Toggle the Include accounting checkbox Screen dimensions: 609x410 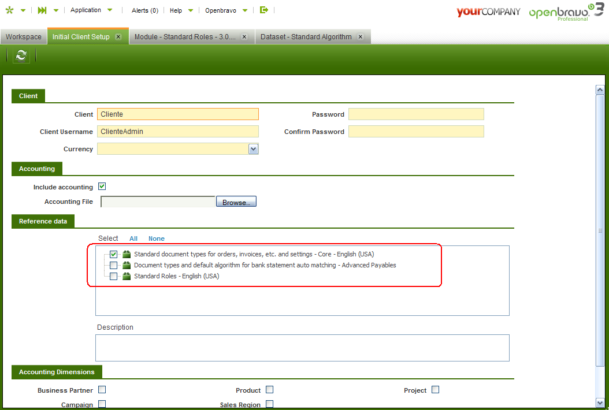tap(102, 187)
